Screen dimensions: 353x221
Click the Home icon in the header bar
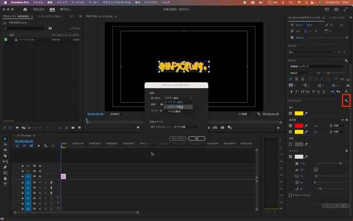(25, 9)
